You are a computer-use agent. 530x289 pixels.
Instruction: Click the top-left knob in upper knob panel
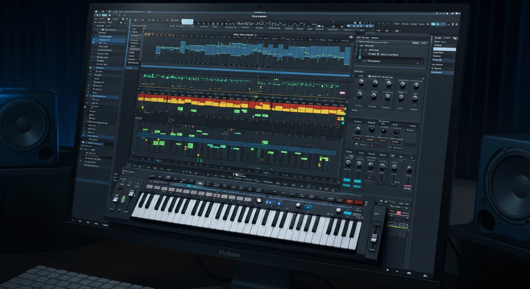click(x=361, y=82)
